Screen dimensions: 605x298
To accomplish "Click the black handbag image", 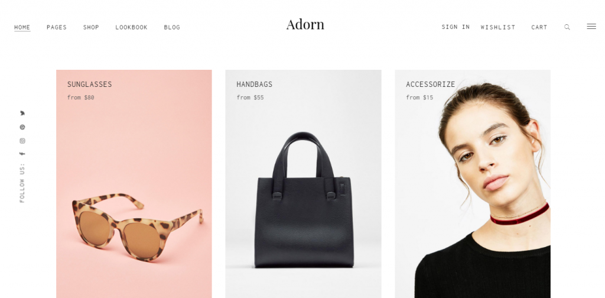I will pos(303,200).
